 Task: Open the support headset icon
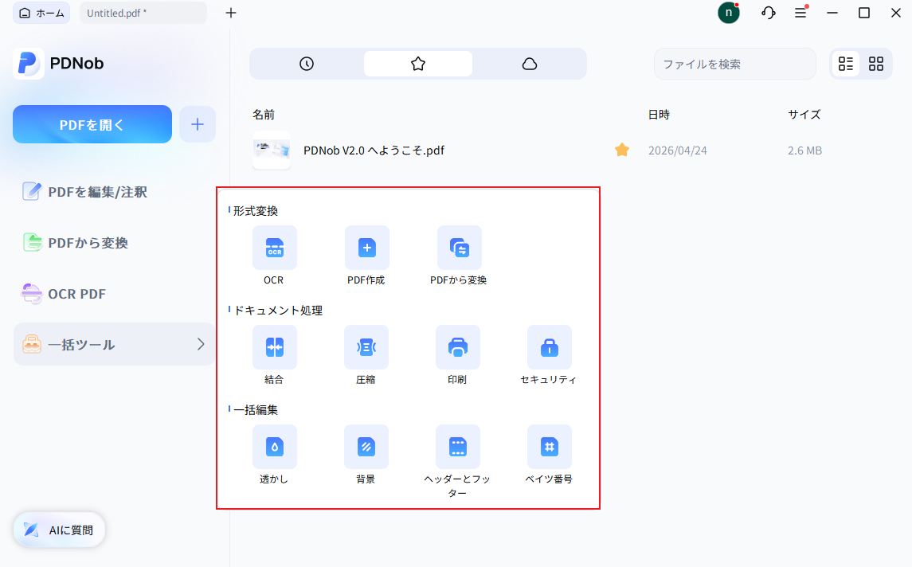pos(769,13)
